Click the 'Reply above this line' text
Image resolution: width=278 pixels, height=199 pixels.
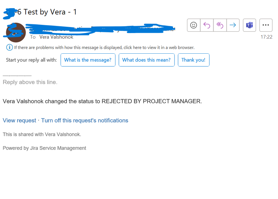click(x=30, y=82)
